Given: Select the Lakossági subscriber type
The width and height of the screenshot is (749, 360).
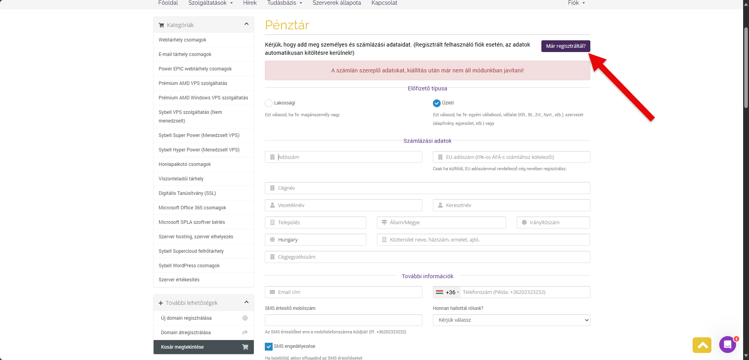Looking at the screenshot, I should [x=269, y=103].
